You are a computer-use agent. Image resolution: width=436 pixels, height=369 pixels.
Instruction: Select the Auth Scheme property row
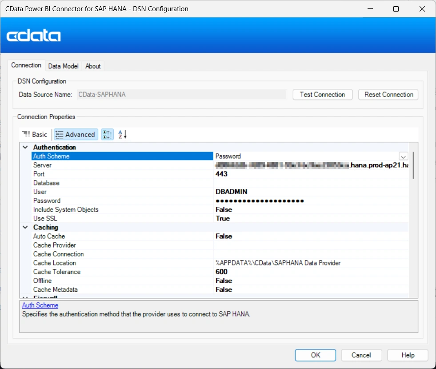coord(122,156)
